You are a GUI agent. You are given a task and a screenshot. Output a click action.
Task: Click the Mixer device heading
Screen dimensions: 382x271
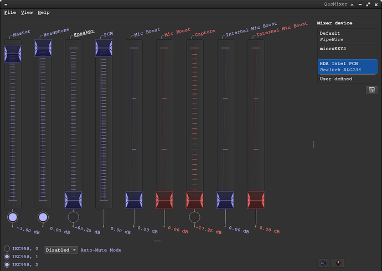334,23
